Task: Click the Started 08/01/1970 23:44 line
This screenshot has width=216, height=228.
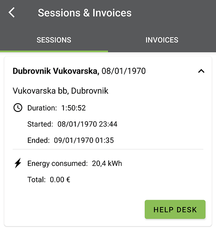Action: (x=72, y=124)
